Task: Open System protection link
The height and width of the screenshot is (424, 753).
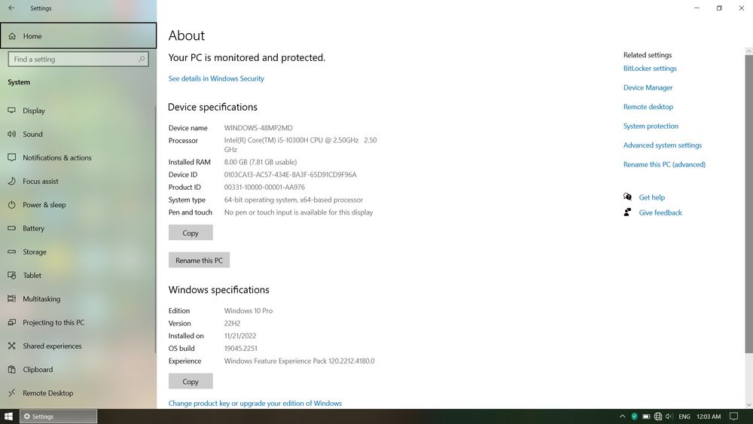Action: click(x=651, y=126)
